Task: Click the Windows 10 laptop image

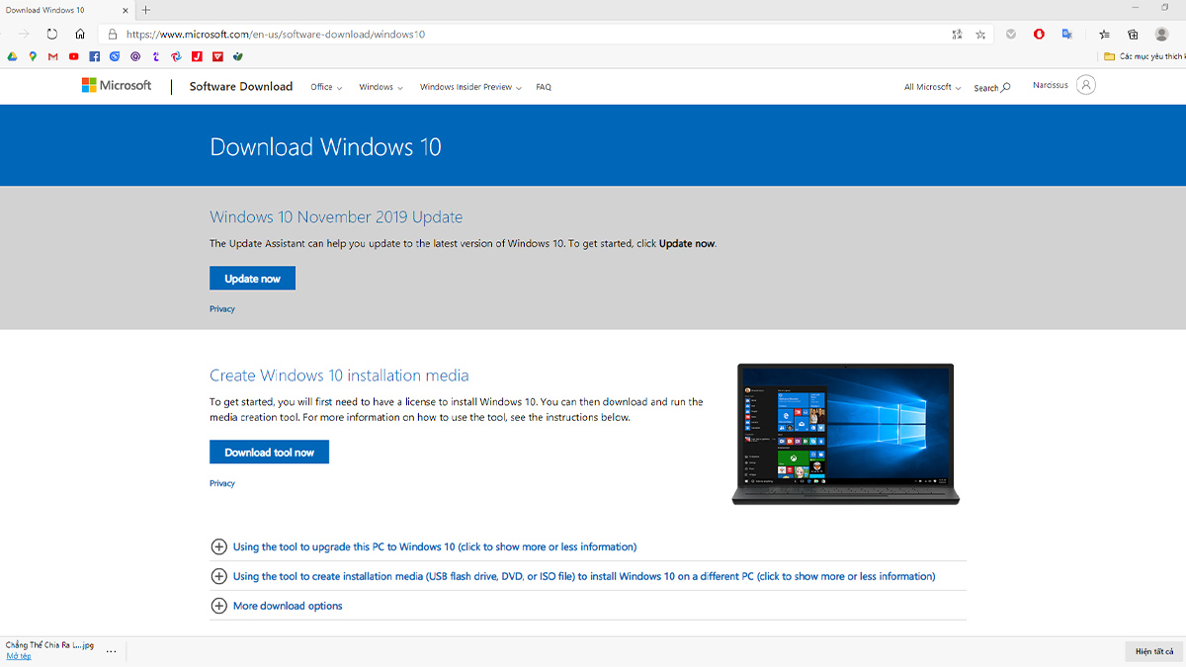Action: (845, 434)
